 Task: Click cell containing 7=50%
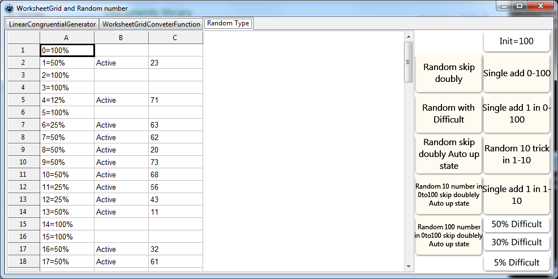[x=67, y=137]
